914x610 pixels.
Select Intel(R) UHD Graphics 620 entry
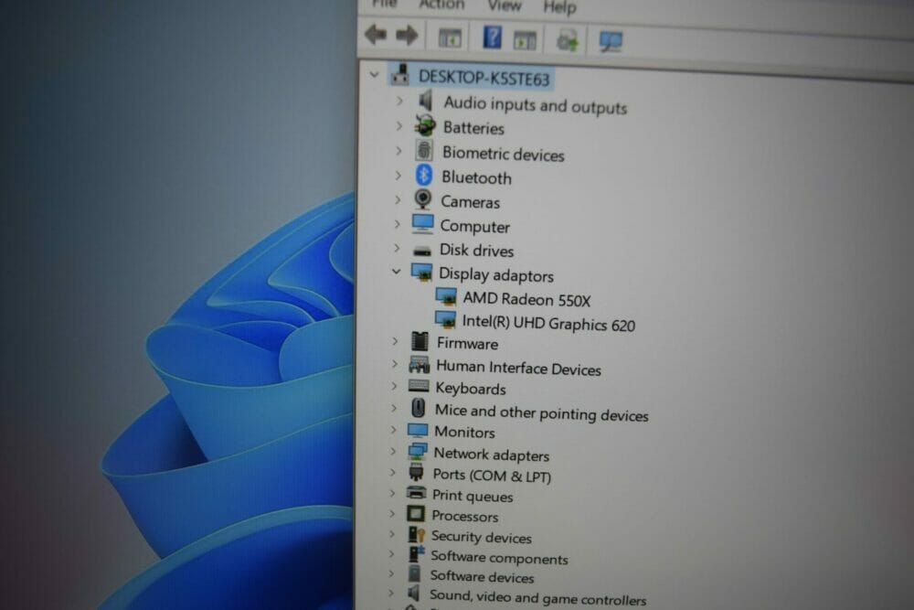548,323
